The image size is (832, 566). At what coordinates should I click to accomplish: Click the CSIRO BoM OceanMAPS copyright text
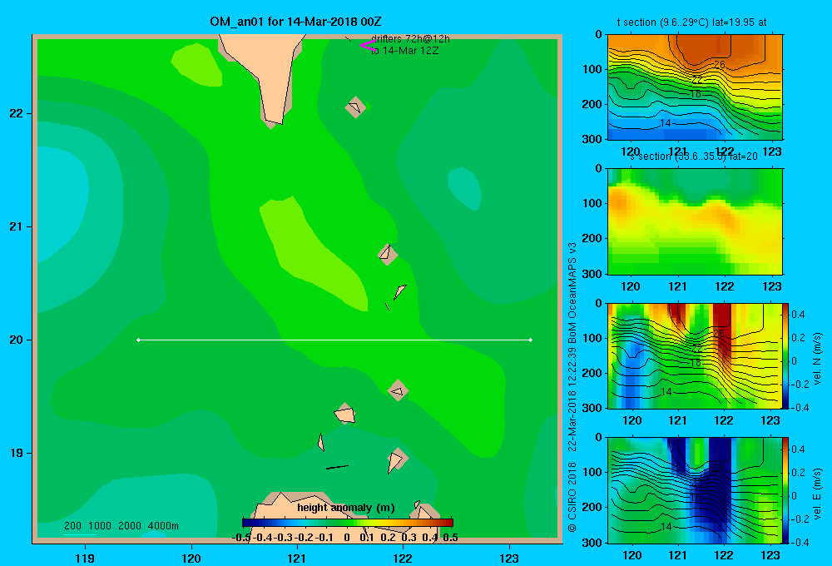click(572, 387)
